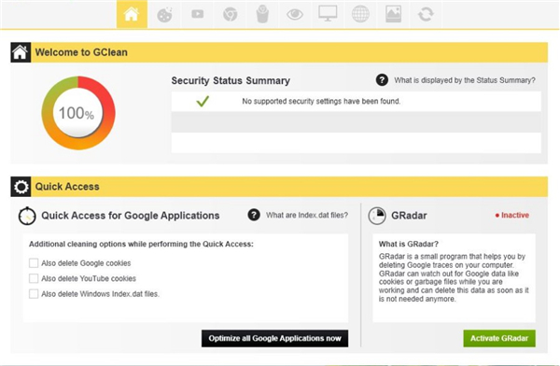Click the refresh update arrows icon

[x=426, y=14]
